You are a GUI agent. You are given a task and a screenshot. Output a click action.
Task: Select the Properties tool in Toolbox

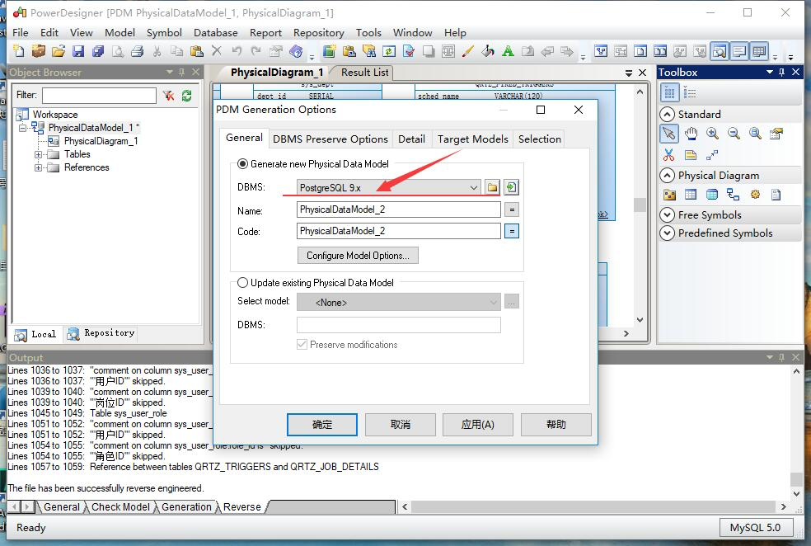click(x=776, y=134)
